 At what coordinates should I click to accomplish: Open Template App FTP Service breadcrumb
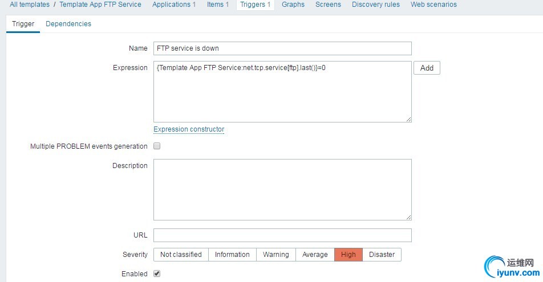[x=100, y=5]
